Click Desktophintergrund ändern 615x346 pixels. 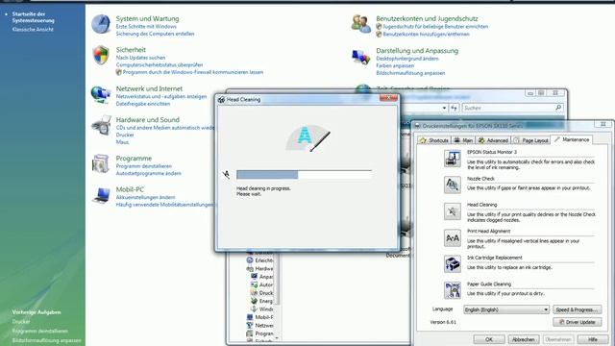point(407,59)
